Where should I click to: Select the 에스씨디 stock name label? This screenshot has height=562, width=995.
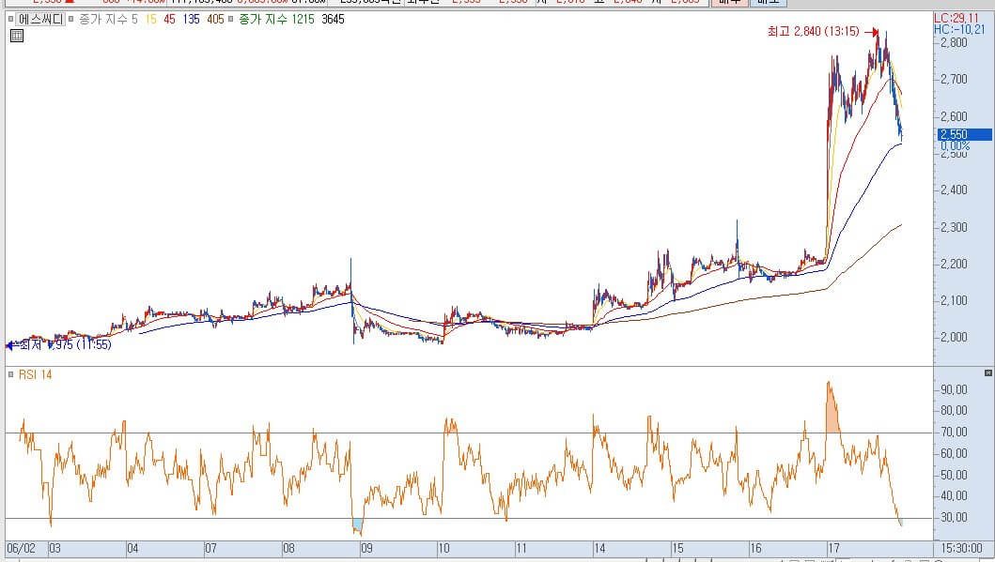click(x=40, y=20)
